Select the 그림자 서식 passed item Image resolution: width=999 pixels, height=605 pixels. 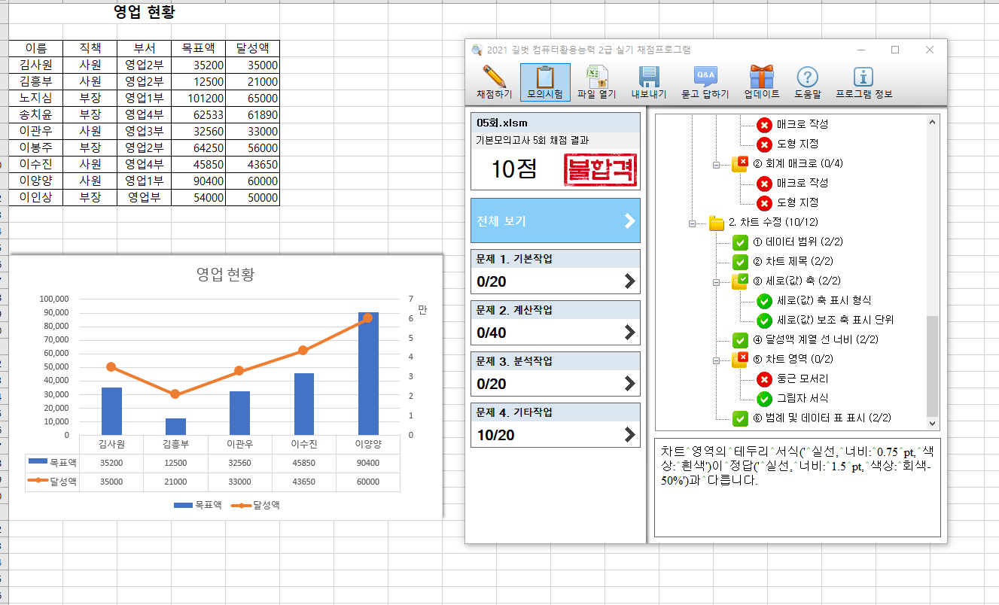(802, 398)
